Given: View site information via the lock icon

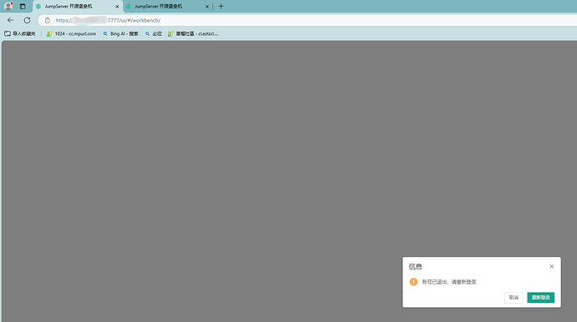Looking at the screenshot, I should tap(48, 21).
